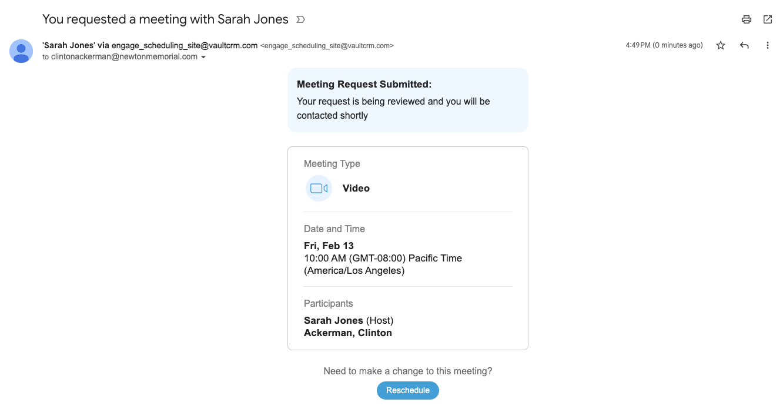Open the More options three-dot menu

pos(768,45)
